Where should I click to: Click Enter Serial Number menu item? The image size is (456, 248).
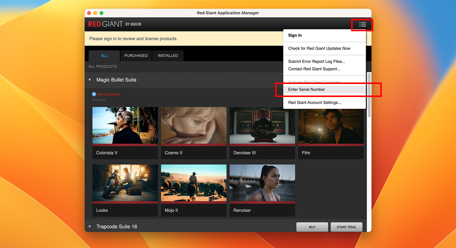[306, 89]
